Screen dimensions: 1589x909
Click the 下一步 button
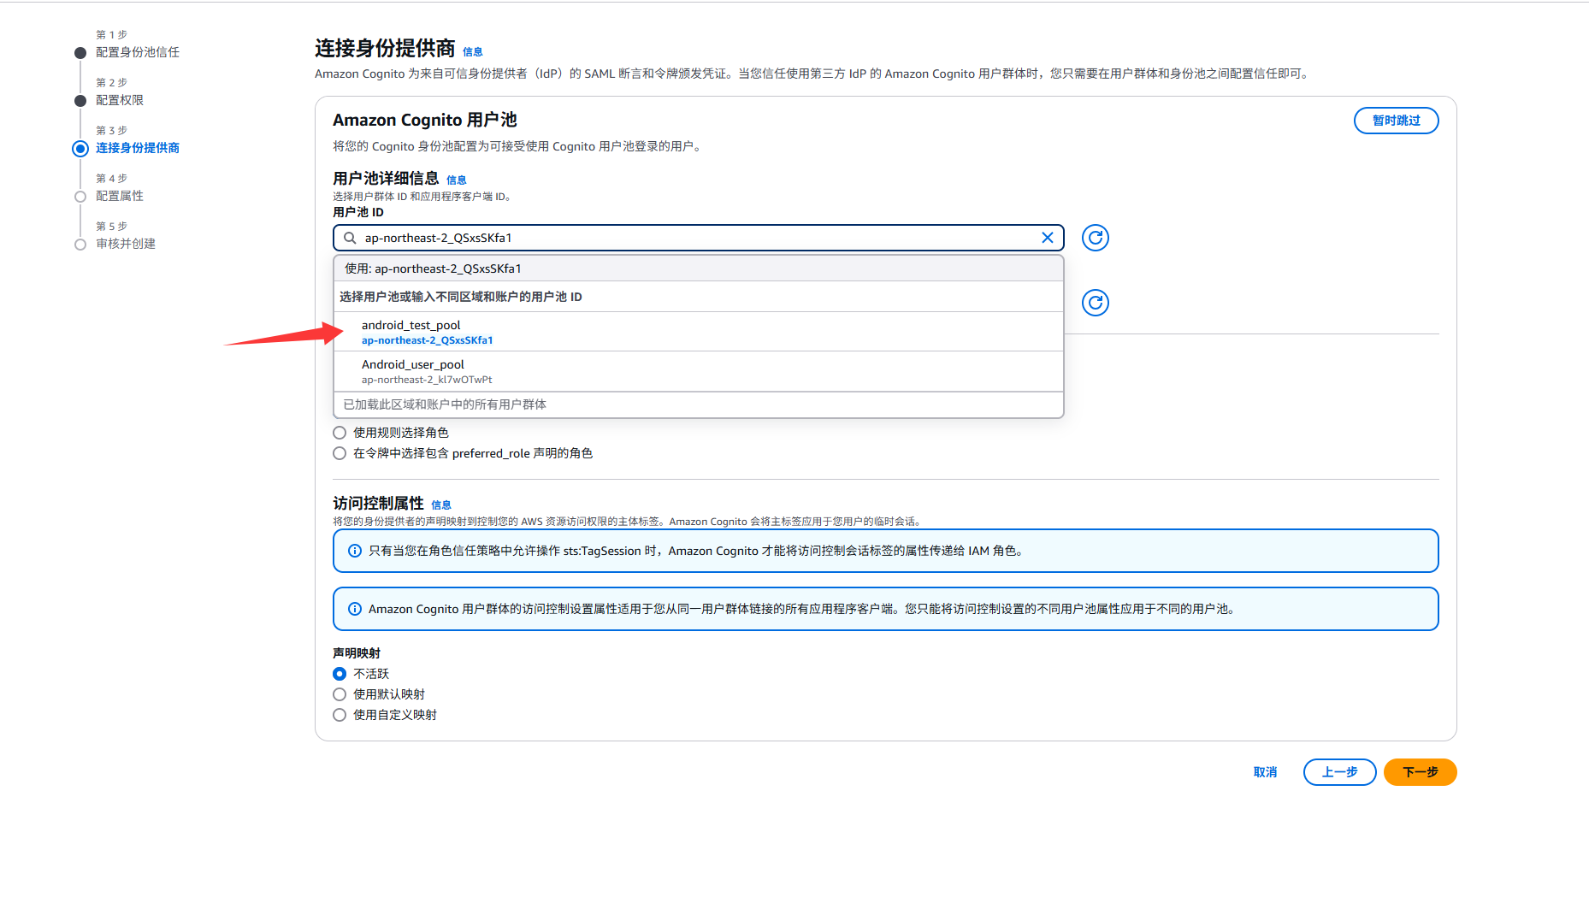(1420, 772)
